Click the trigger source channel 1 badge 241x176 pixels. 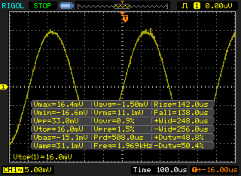click(x=197, y=6)
